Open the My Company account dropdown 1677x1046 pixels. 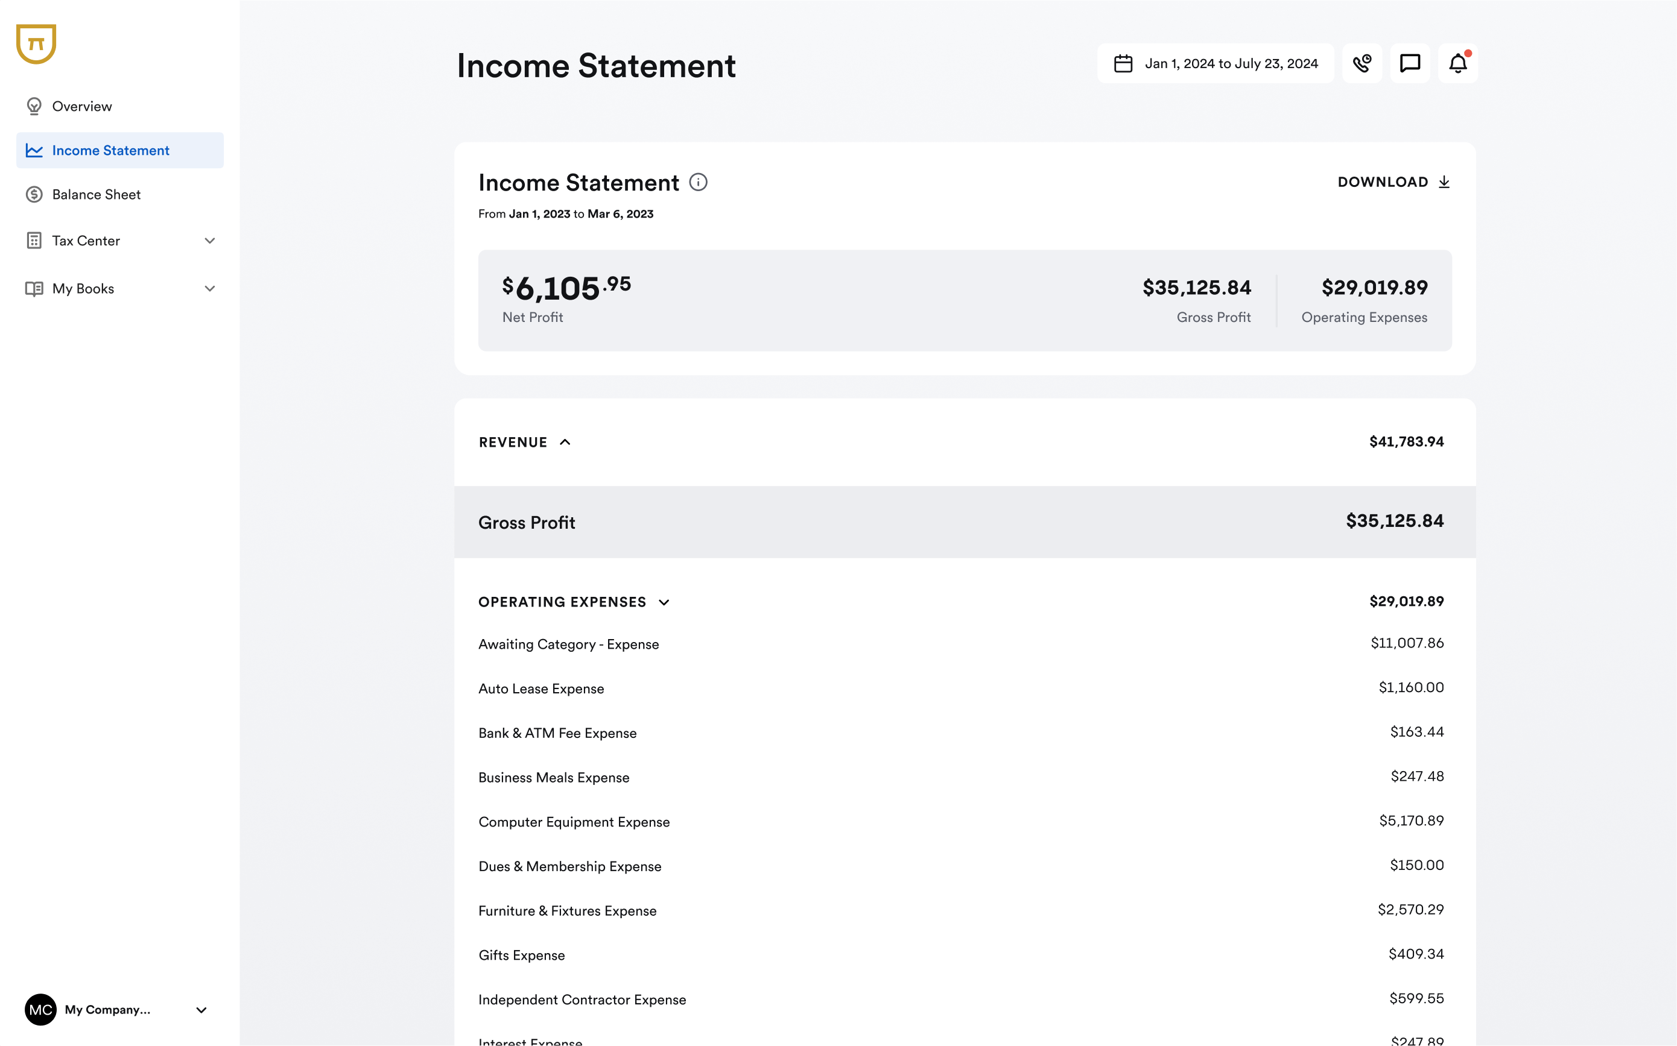coord(201,1009)
